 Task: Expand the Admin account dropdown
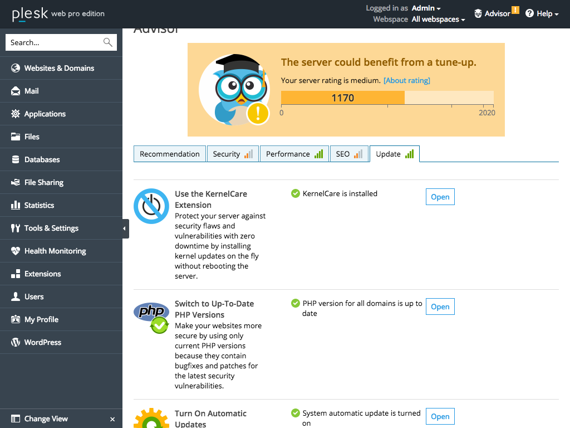[426, 8]
